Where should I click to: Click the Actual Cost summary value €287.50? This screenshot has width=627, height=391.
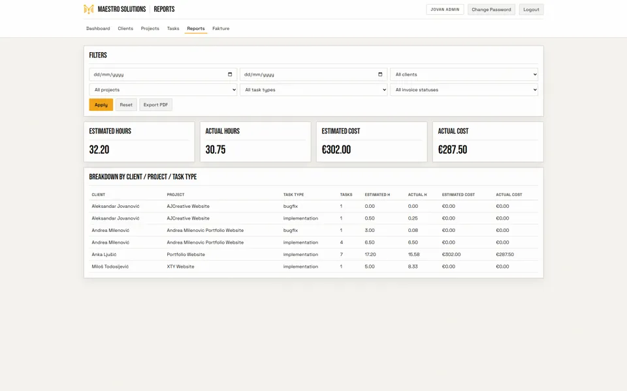(453, 150)
